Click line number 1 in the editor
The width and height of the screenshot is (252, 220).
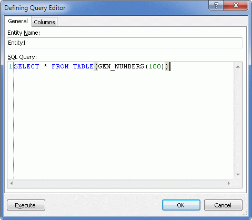click(x=11, y=66)
